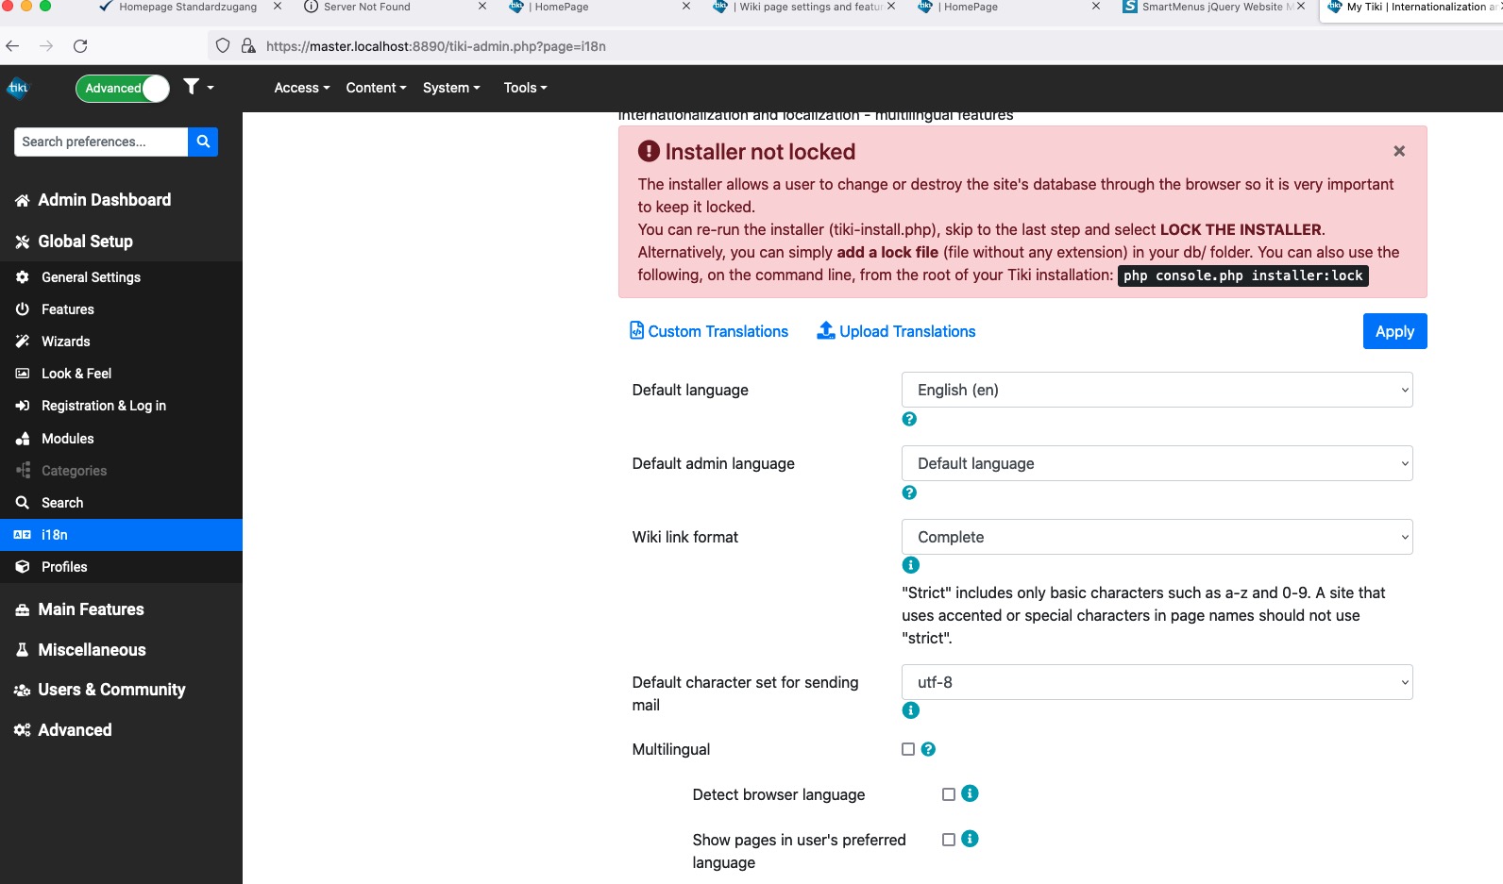This screenshot has height=884, width=1503.
Task: Click the search magnifier button
Action: point(203,142)
